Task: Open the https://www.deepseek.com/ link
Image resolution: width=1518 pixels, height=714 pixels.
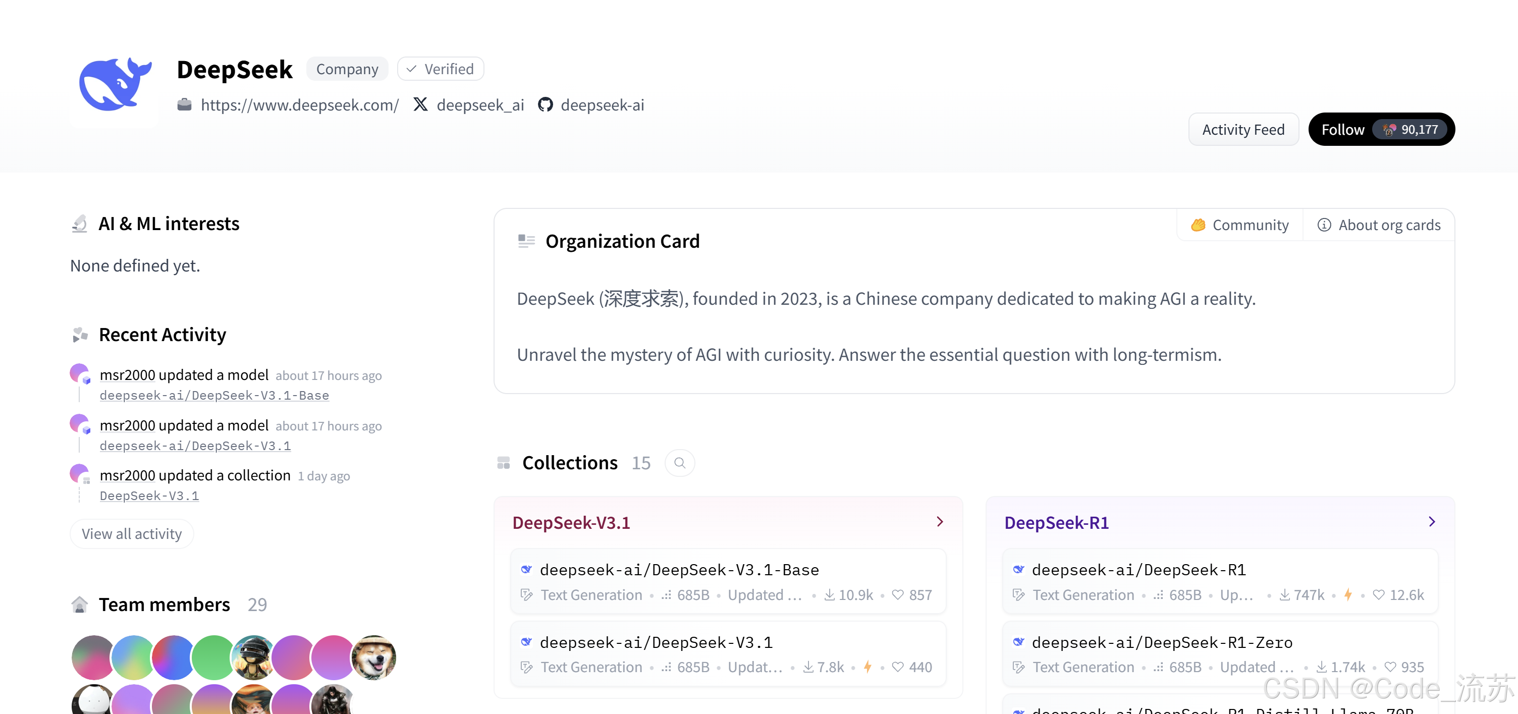Action: [300, 105]
